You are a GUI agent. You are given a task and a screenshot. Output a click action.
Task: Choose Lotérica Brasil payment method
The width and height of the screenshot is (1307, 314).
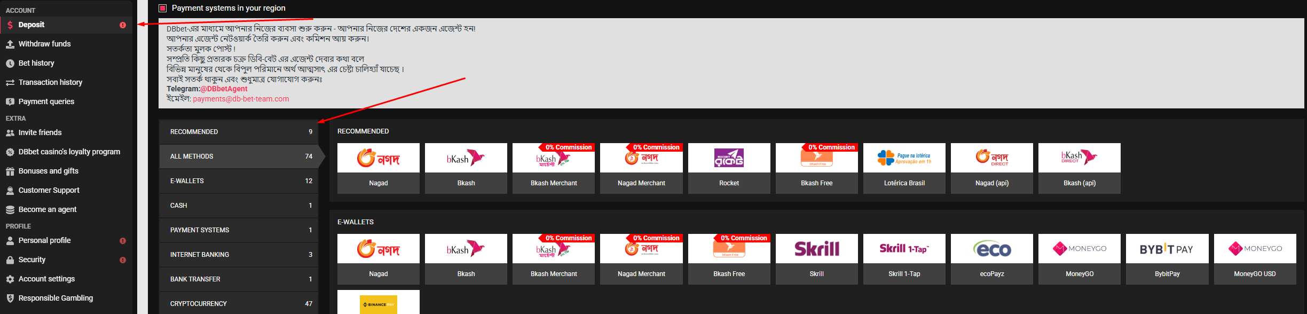[904, 168]
